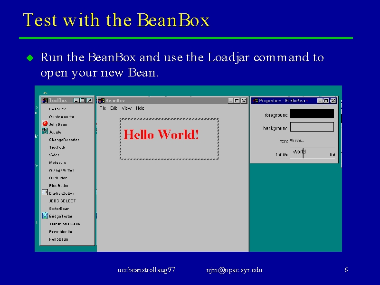The image size is (380, 285).
Task: Maximize the Properties window
Action: tap(326, 101)
